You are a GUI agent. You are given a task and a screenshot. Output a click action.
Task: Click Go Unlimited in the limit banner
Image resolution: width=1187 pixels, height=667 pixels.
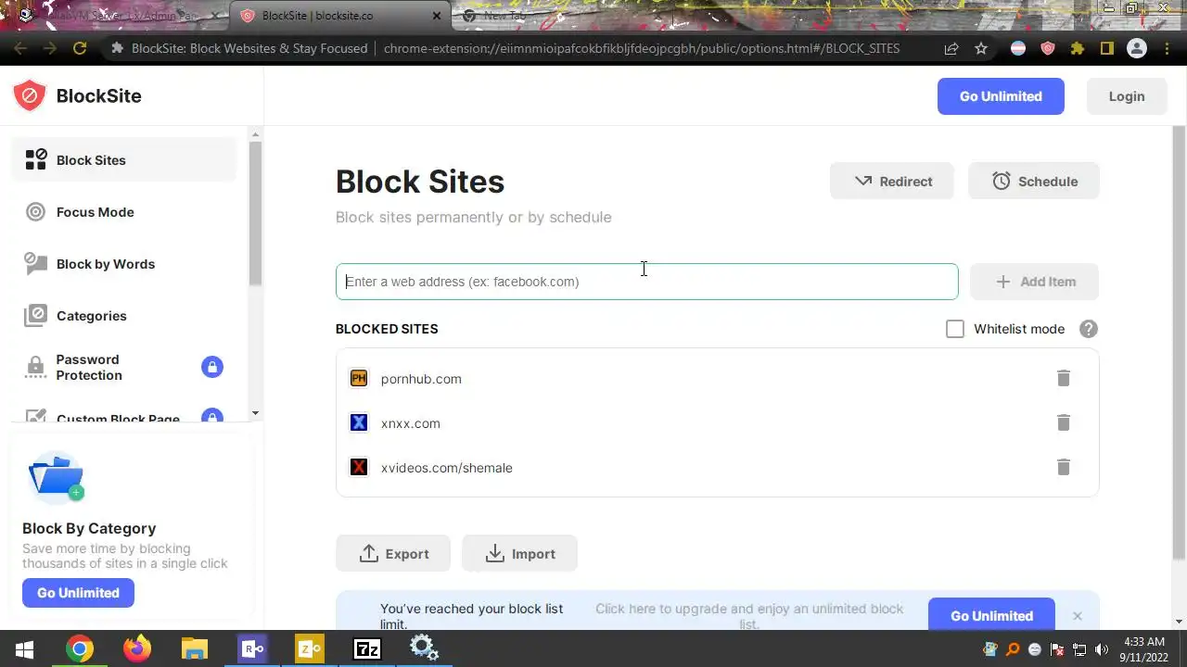point(991,615)
